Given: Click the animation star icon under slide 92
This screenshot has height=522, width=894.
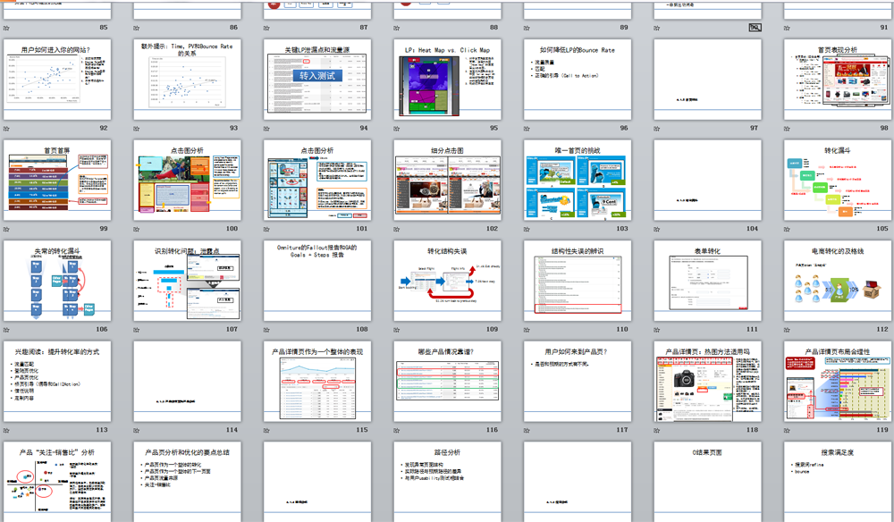Looking at the screenshot, I should (x=8, y=128).
